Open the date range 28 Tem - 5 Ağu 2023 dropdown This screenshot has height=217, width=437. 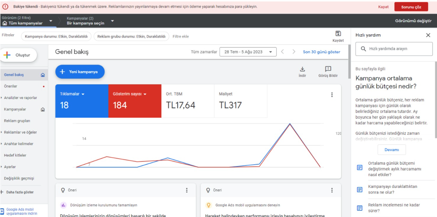click(x=248, y=52)
